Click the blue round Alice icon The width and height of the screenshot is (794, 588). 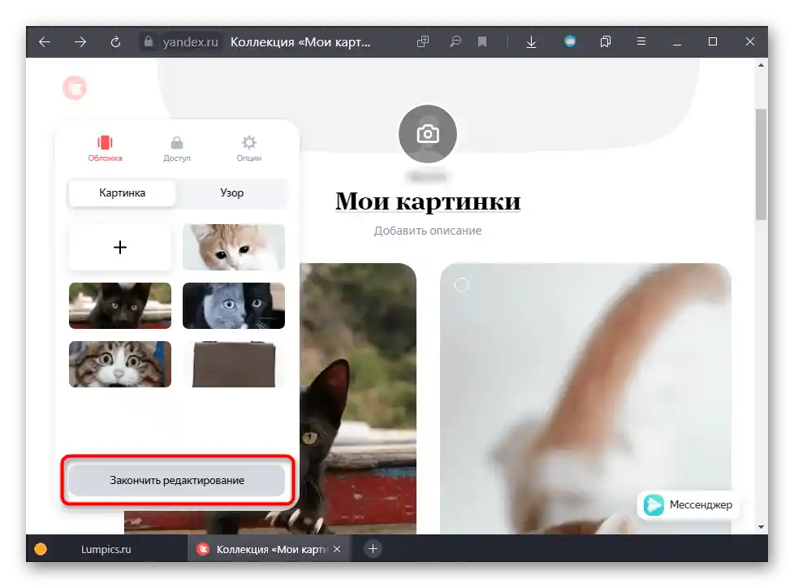pyautogui.click(x=570, y=41)
